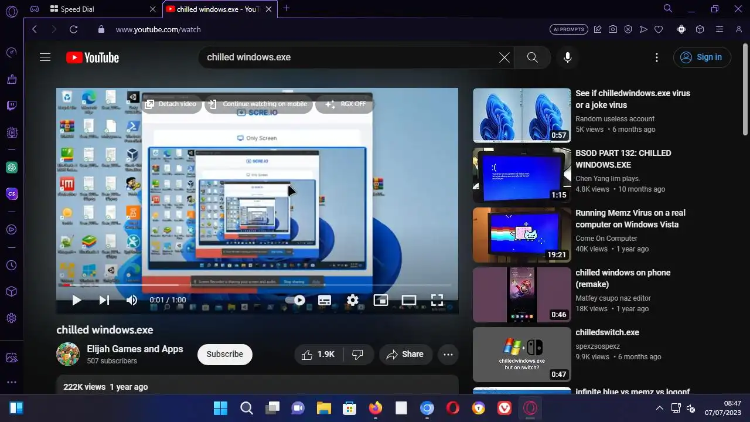Click Detach video button
750x422 pixels.
pyautogui.click(x=171, y=104)
